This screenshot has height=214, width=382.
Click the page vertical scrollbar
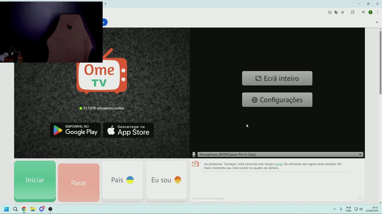380,62
